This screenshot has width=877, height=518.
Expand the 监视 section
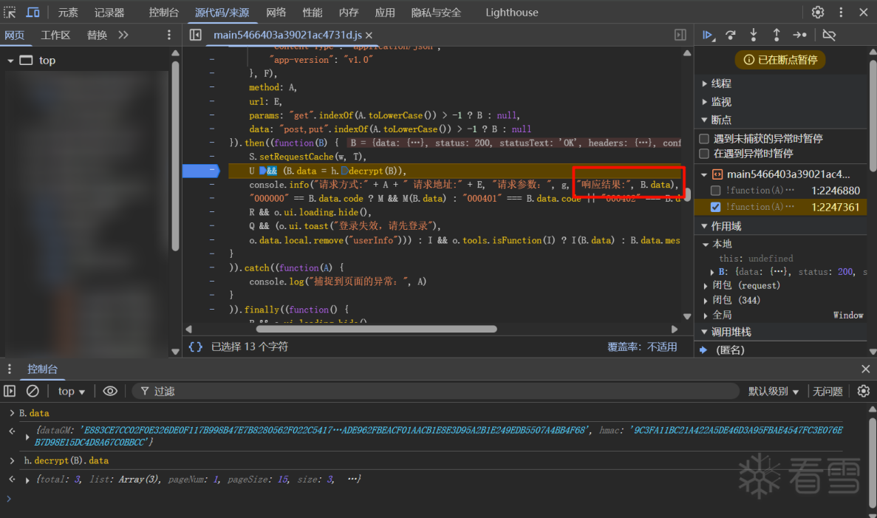coord(704,102)
